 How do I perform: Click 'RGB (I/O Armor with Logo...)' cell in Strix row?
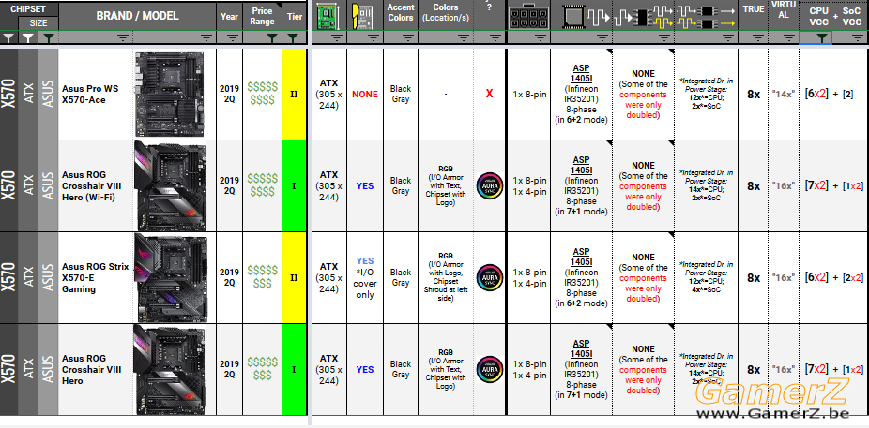click(x=446, y=277)
